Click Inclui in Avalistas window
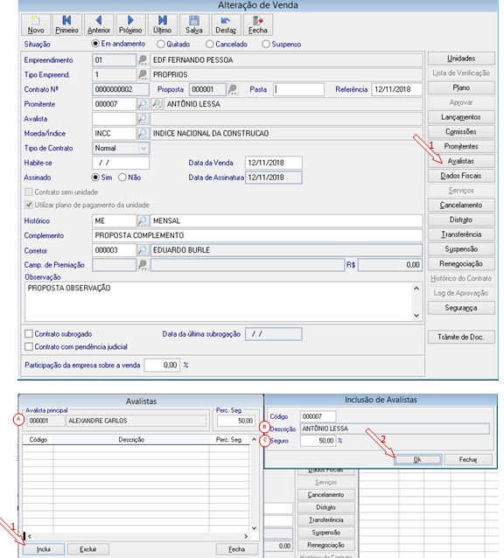Image resolution: width=504 pixels, height=558 pixels. click(x=44, y=549)
